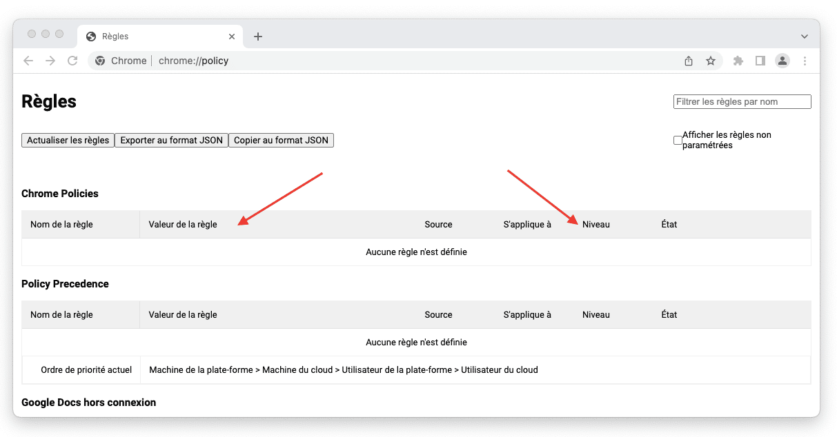Click Exporter au format JSON
Screen dimensions: 837x437
[171, 141]
